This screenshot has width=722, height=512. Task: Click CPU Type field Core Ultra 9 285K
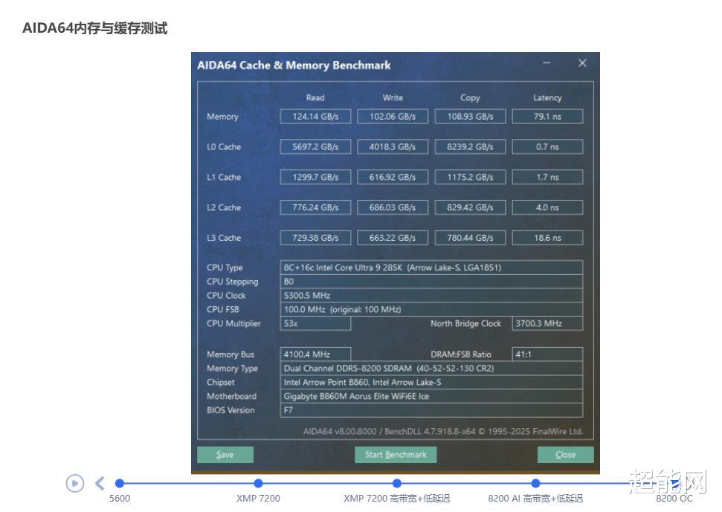coord(431,268)
